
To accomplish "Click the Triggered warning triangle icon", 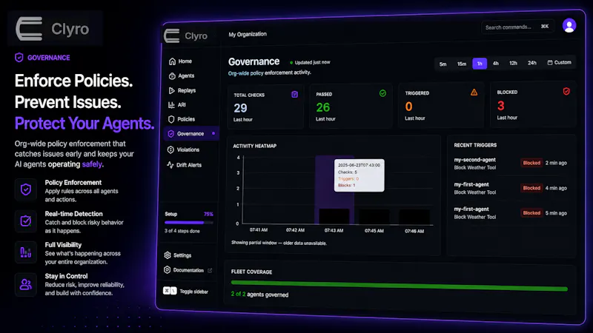I will (474, 92).
